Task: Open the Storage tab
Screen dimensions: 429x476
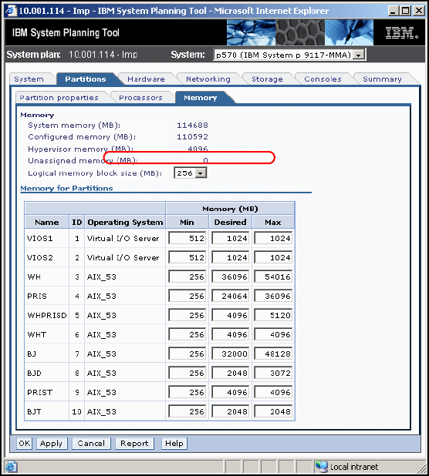Action: tap(267, 79)
